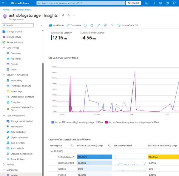Collapse the Security + networking section
Viewport: 179px width, 176px height.
pyautogui.click(x=4, y=75)
